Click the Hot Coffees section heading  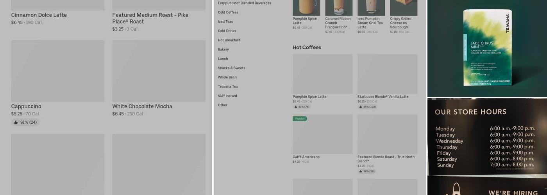point(307,48)
